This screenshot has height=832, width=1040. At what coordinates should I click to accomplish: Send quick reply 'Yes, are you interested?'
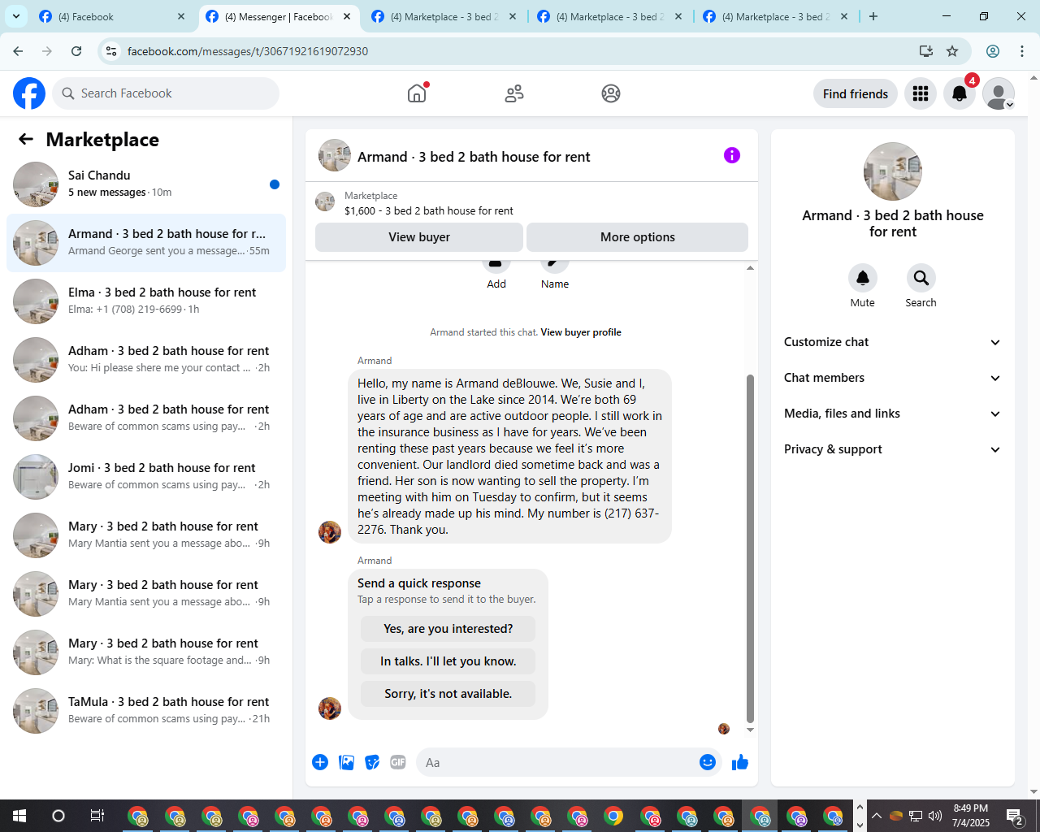tap(448, 629)
